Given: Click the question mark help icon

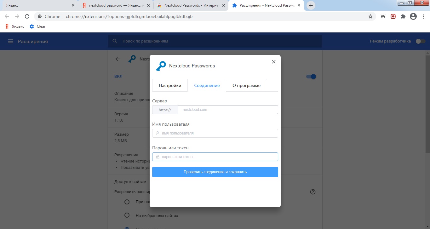Looking at the screenshot, I should point(312,192).
